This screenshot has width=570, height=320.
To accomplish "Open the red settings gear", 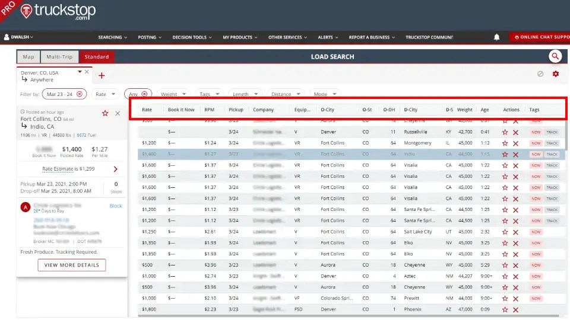I will [556, 73].
